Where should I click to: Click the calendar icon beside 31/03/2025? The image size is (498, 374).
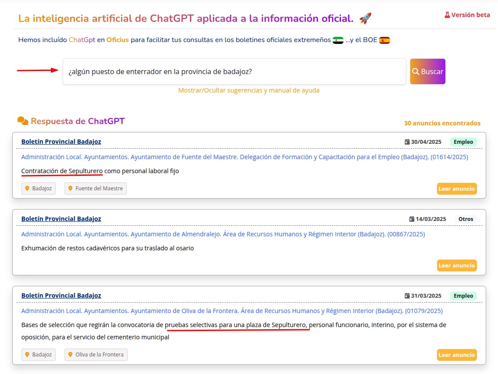[407, 296]
